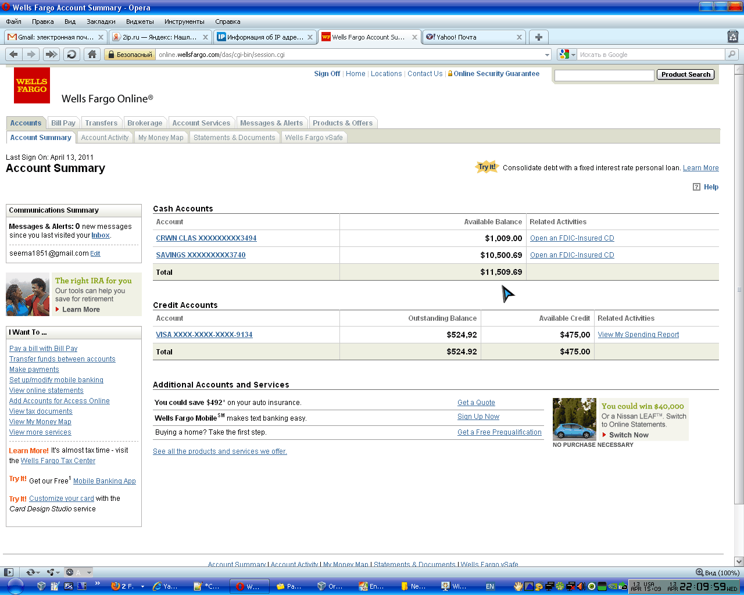Open the Справка menu

[x=228, y=21]
